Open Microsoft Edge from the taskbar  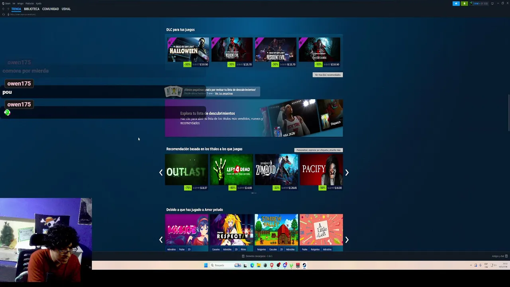(252, 265)
